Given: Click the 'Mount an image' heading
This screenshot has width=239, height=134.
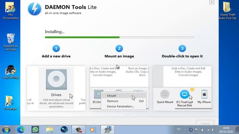Looking at the screenshot, I should click(x=119, y=56).
